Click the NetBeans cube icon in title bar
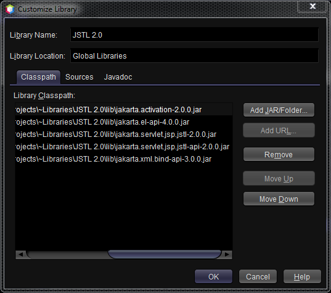331x293 pixels. coord(10,9)
